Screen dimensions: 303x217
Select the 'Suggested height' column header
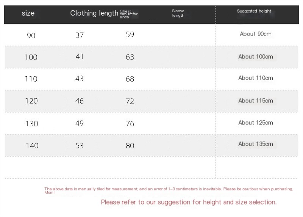coord(254,11)
